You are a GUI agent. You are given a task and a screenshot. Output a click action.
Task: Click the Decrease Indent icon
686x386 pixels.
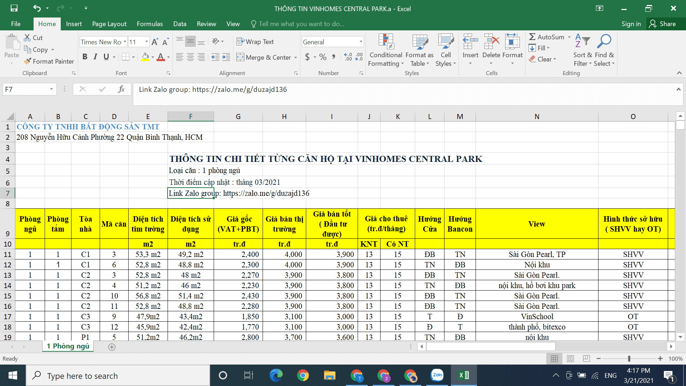[x=215, y=57]
